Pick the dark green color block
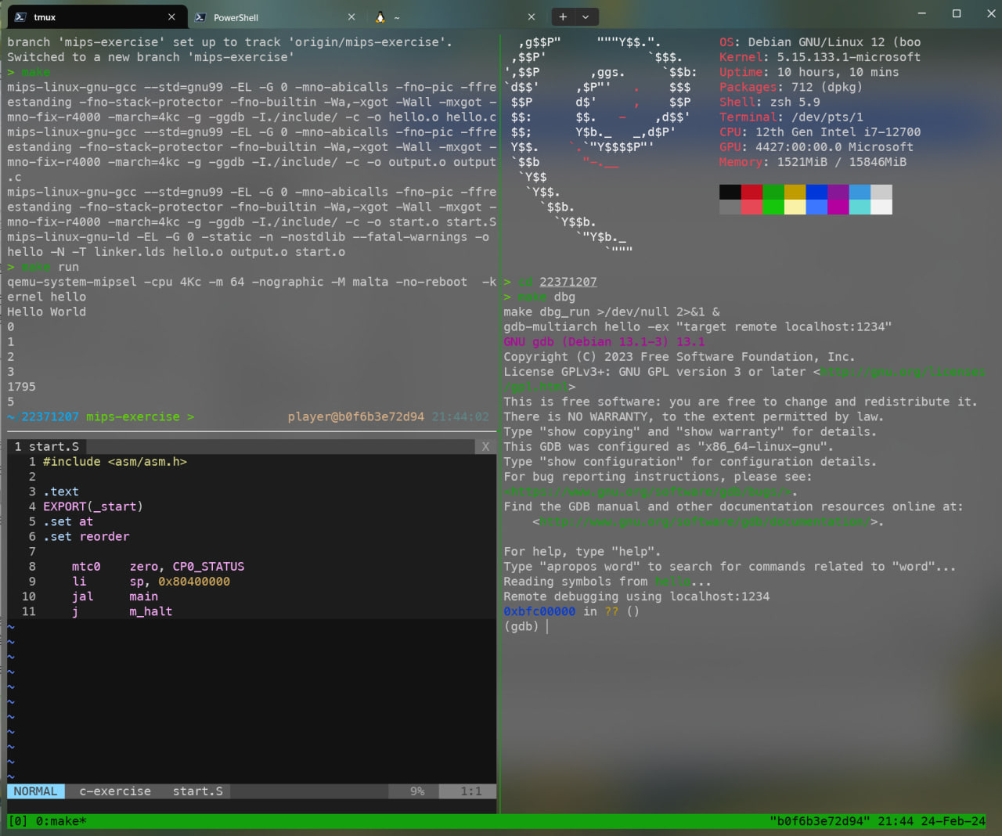The image size is (1002, 836). click(x=773, y=192)
